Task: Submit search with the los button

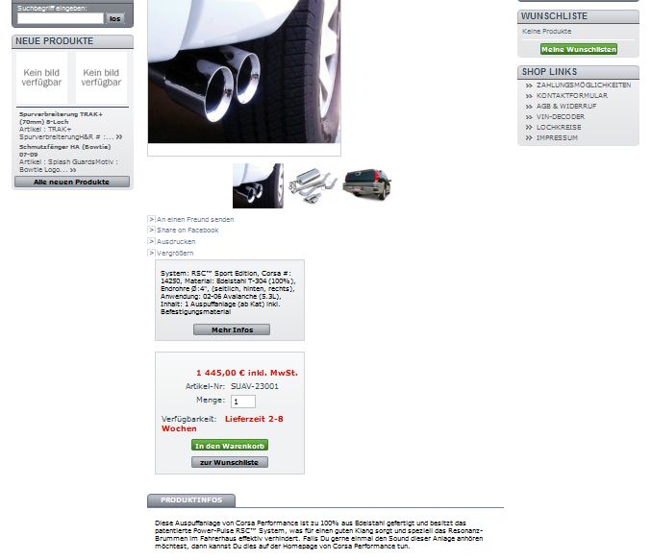Action: (x=115, y=18)
